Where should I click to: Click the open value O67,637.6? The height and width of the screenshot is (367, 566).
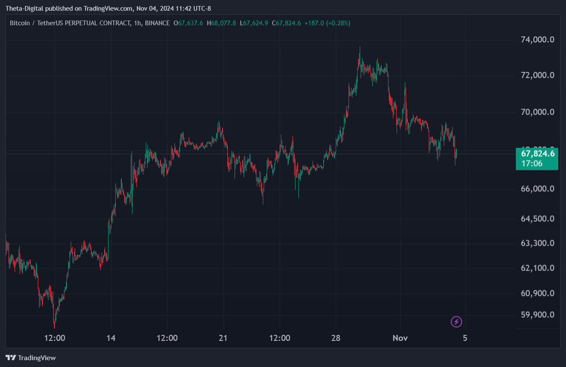coord(188,23)
